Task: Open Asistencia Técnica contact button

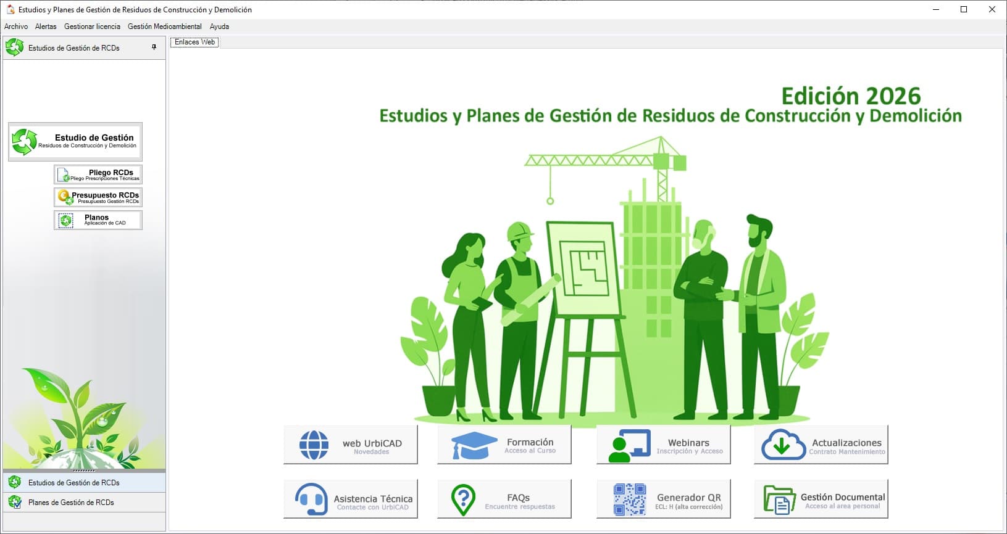Action: (x=351, y=499)
